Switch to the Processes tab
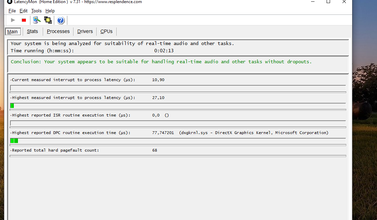 click(58, 31)
